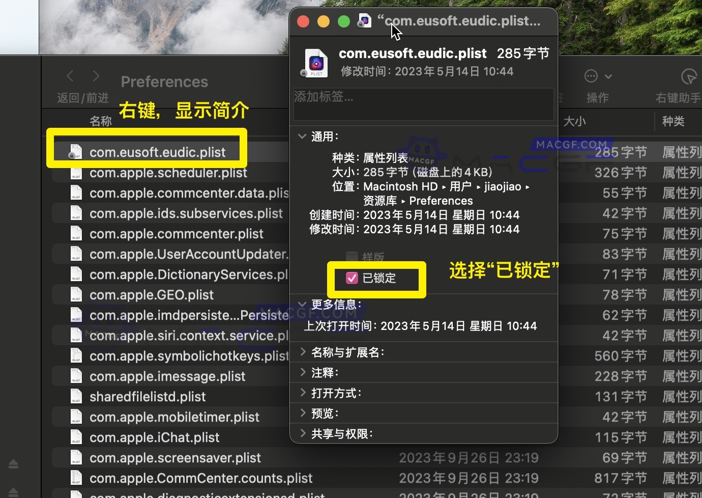
Task: Collapse the 更多信息 section
Action: (302, 304)
